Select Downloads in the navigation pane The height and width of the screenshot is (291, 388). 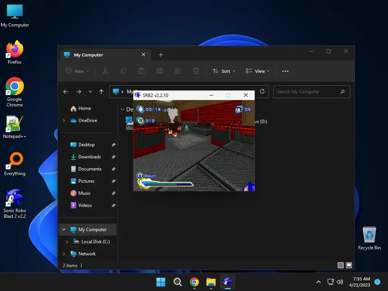(89, 157)
